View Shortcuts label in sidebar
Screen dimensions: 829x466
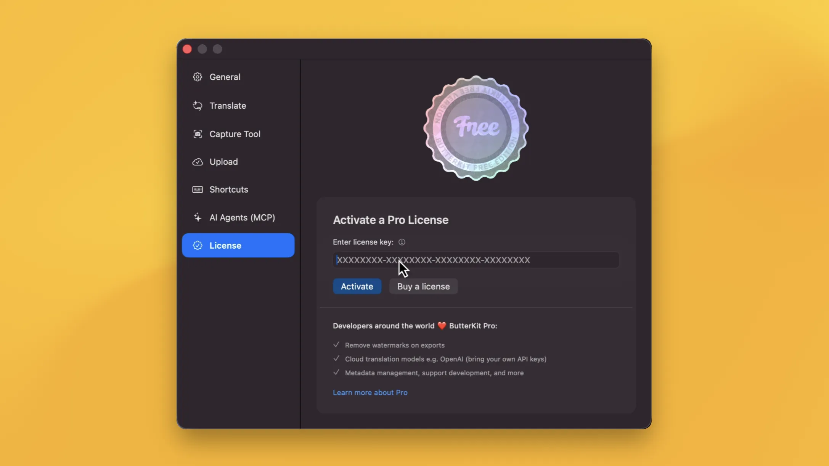point(229,190)
